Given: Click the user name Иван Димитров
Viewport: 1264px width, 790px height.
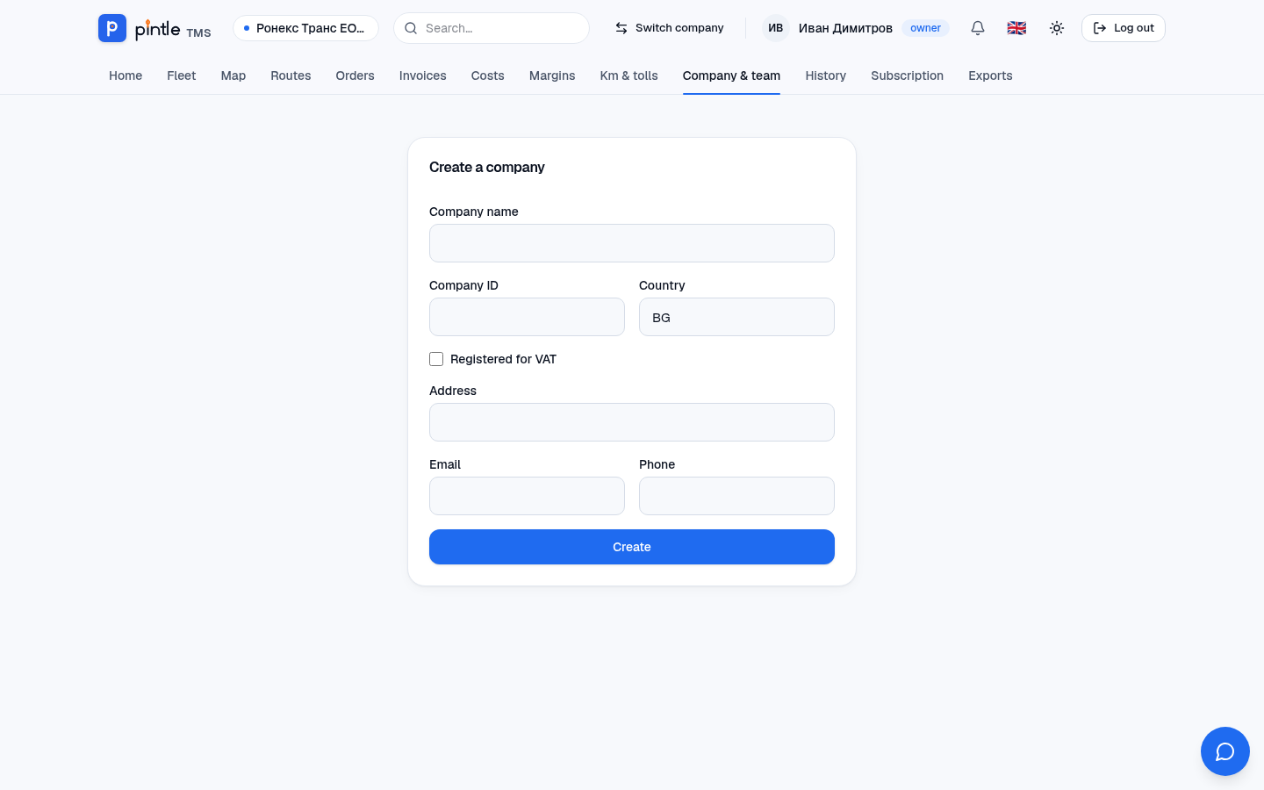Looking at the screenshot, I should coord(845,28).
